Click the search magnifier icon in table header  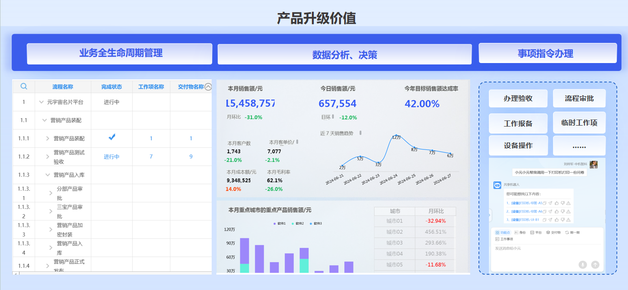point(24,86)
